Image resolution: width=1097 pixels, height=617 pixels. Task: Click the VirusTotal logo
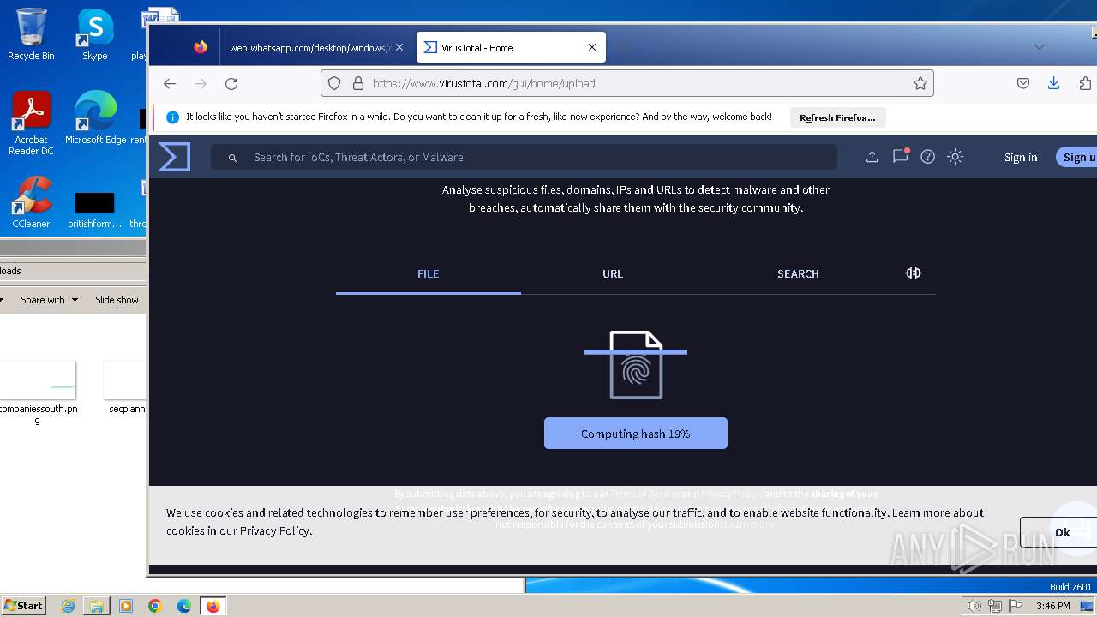[174, 157]
